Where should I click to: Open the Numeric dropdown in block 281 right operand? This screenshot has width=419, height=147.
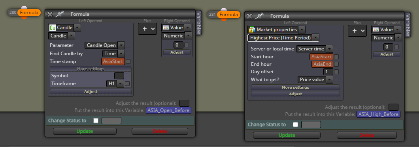398,38
